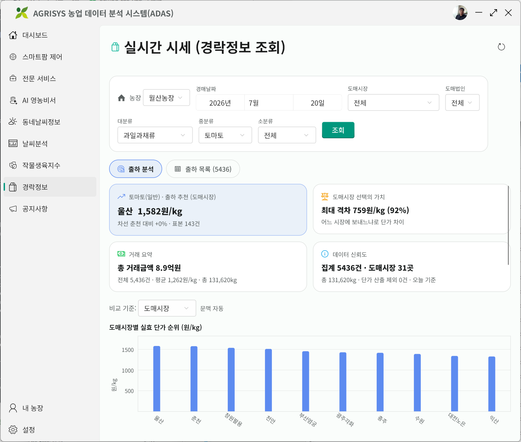Click the 전문 서비스 briefcase icon
The width and height of the screenshot is (521, 442).
click(13, 79)
